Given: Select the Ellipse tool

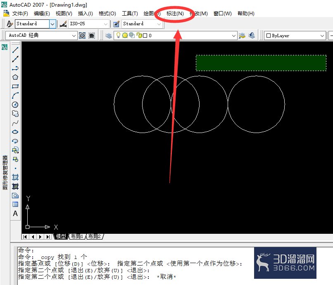Looking at the screenshot, I should pos(15,132).
